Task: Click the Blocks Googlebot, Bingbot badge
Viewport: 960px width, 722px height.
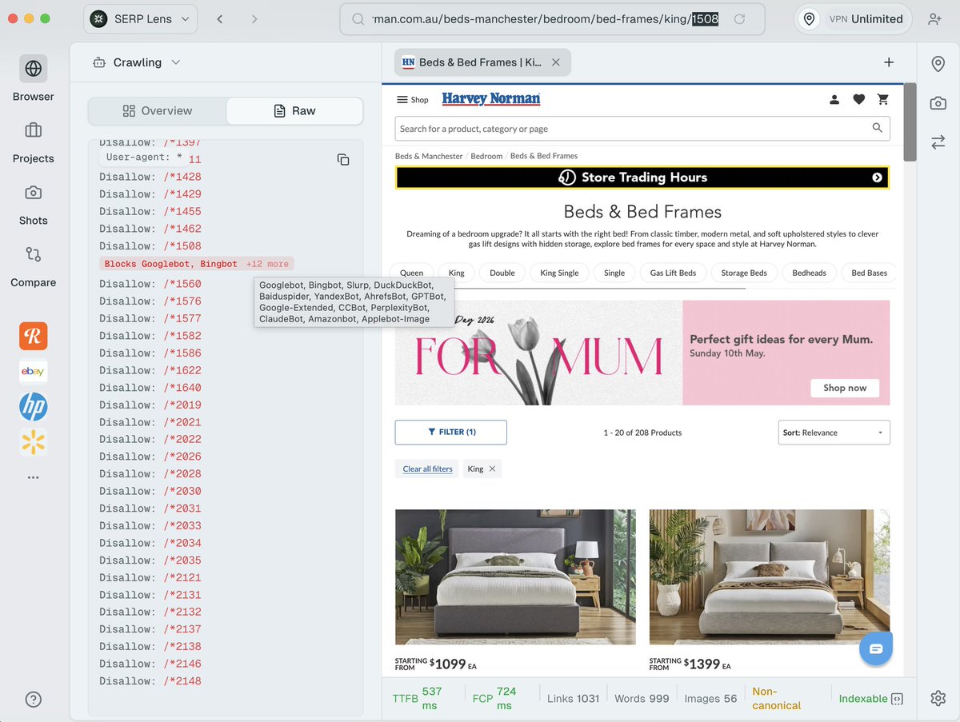Action: 197,264
